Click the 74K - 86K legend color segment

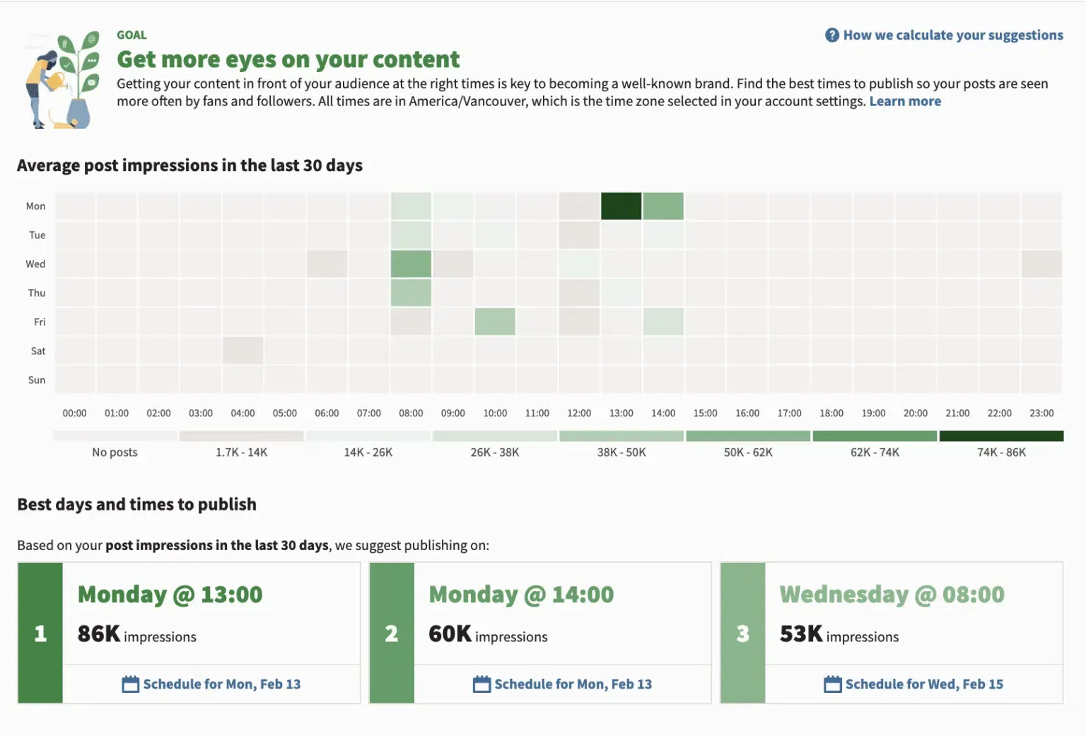(x=1000, y=436)
